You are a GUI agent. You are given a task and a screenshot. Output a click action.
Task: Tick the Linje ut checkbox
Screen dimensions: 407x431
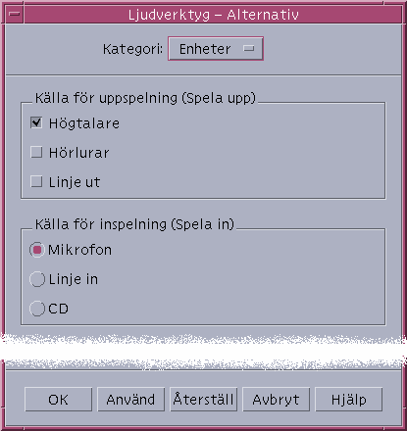36,181
